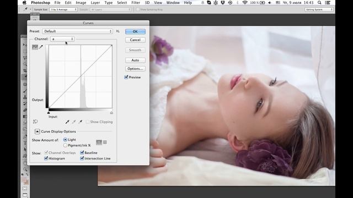Select the Pigment/Ink % radio button

pyautogui.click(x=65, y=145)
